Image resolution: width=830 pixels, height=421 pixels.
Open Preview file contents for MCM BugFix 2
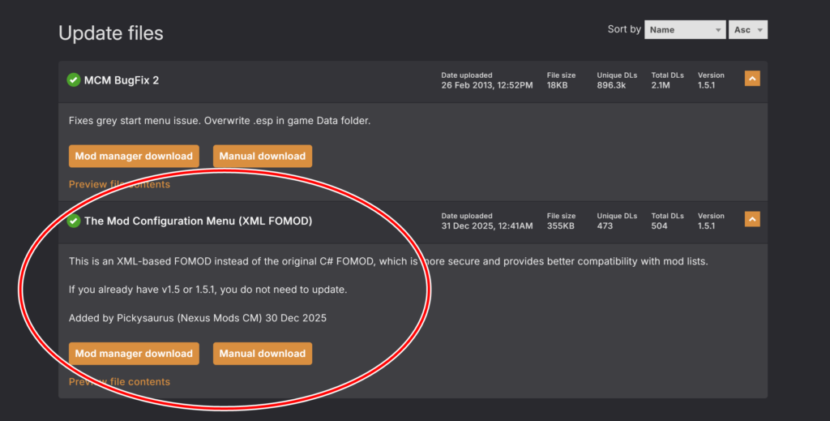(x=119, y=184)
